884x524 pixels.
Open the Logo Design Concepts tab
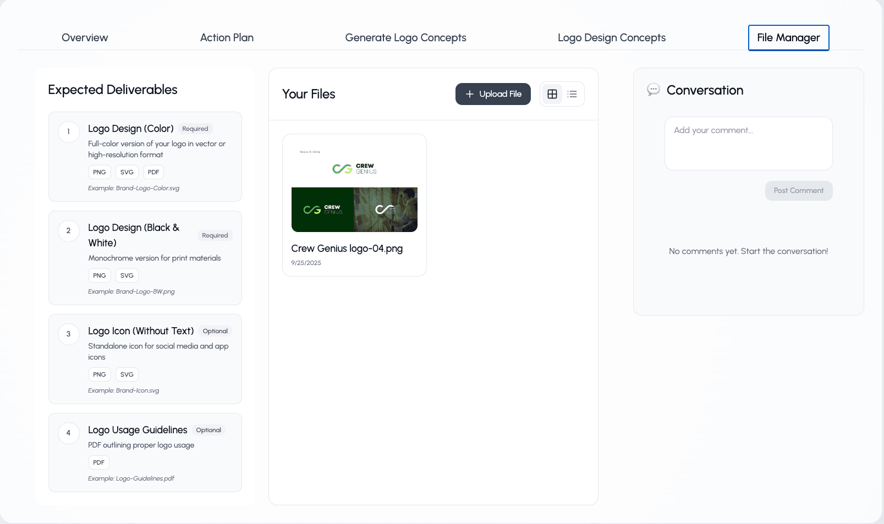(612, 37)
